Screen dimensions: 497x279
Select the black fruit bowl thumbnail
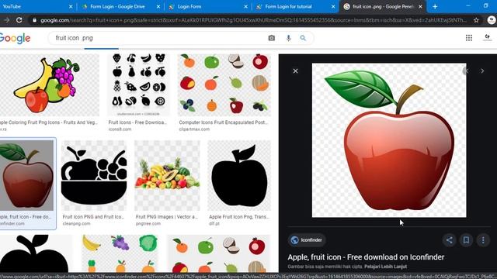coord(94,175)
